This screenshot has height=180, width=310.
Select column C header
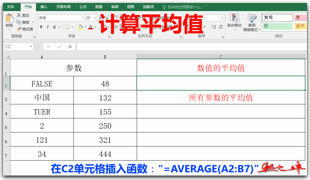(x=221, y=57)
